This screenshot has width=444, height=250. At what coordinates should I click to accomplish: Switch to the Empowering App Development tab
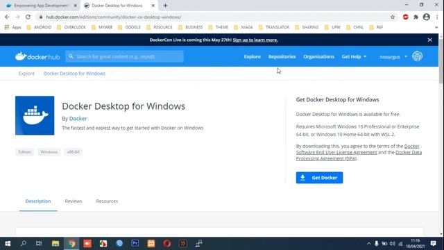41,6
